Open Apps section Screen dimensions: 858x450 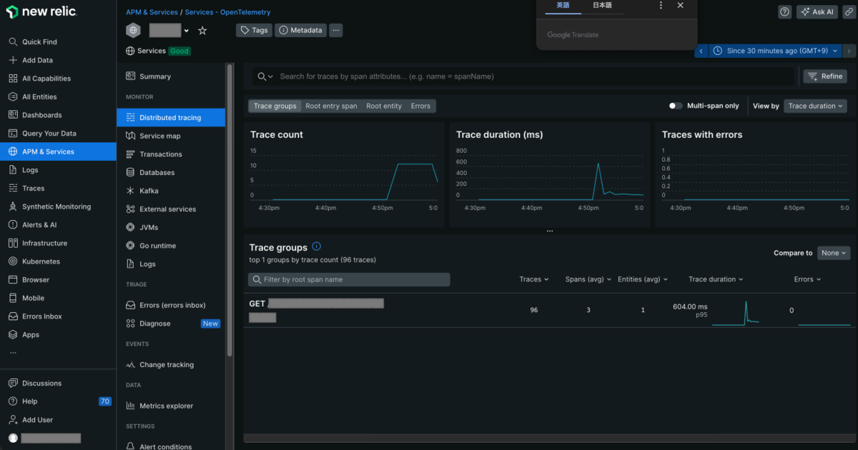(x=31, y=335)
